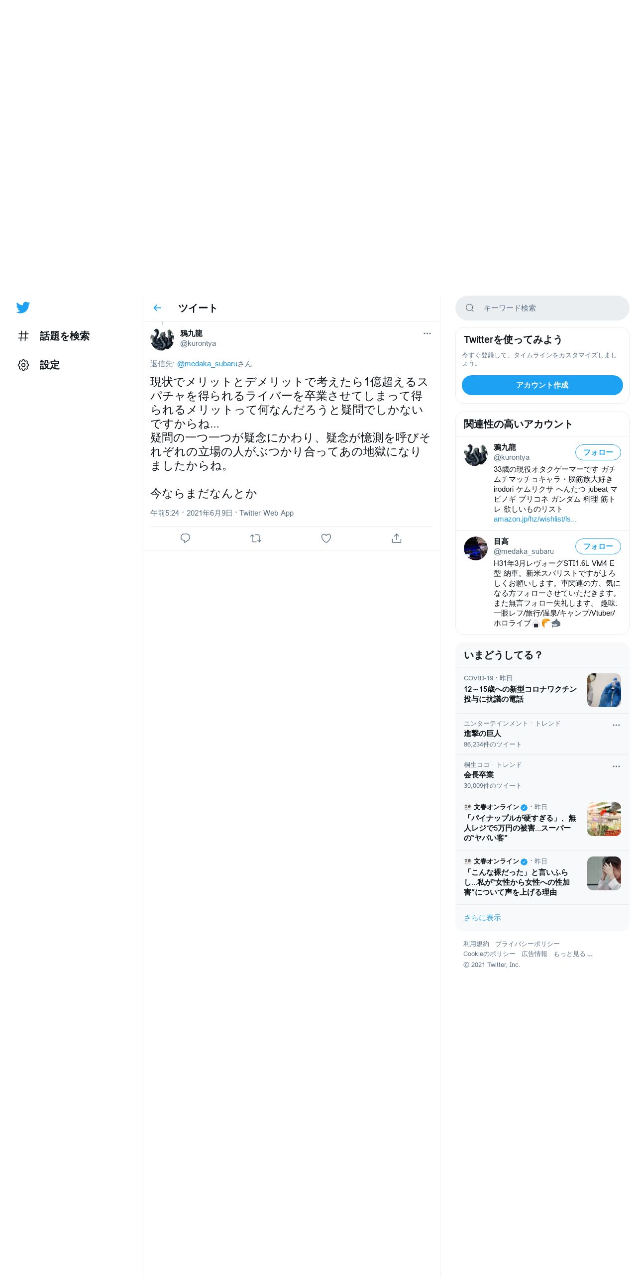Reply to the tweet via speech bubble icon
This screenshot has width=639, height=1278.
185,538
